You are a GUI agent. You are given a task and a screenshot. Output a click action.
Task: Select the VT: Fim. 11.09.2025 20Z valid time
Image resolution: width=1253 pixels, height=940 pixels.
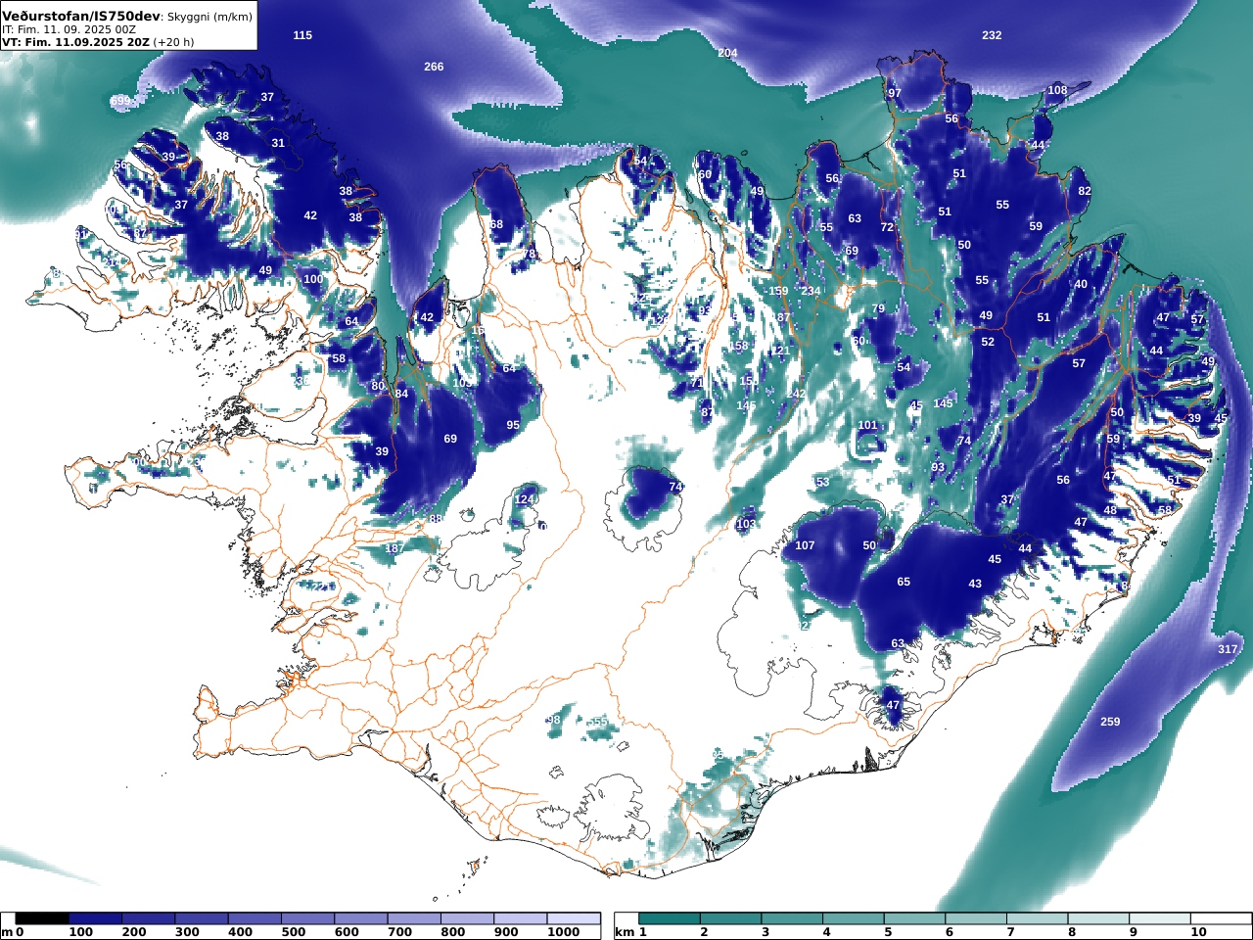coord(75,43)
